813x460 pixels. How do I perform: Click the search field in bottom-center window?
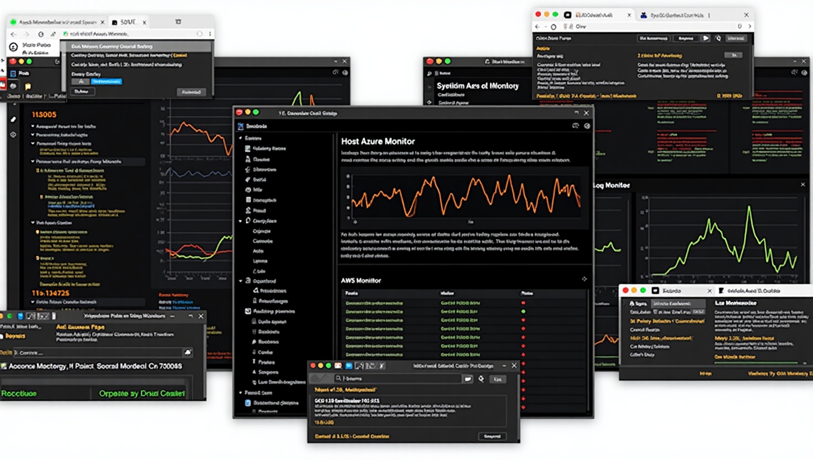click(x=398, y=379)
